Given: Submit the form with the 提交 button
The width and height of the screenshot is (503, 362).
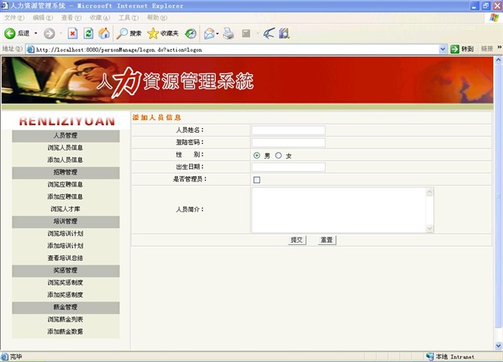Looking at the screenshot, I should (x=297, y=240).
